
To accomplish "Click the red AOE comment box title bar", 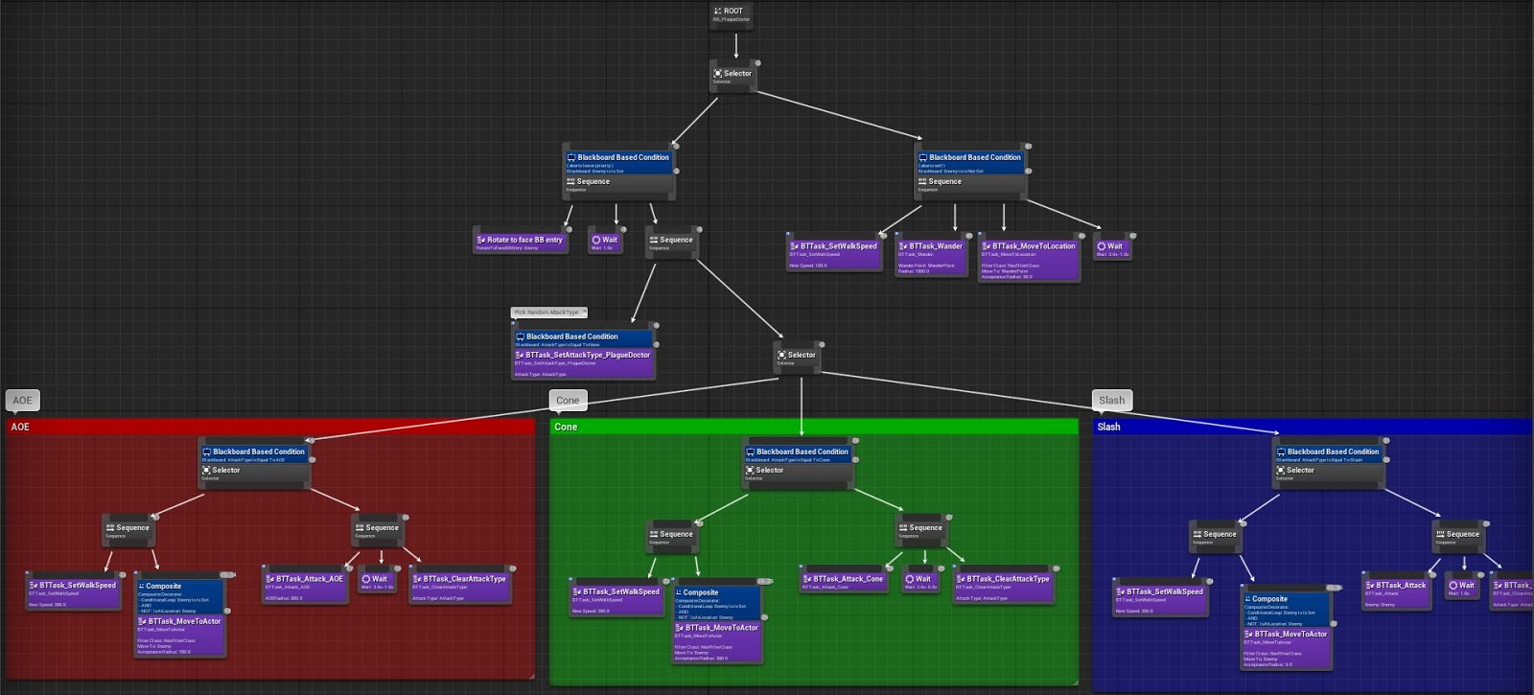I will click(x=270, y=427).
